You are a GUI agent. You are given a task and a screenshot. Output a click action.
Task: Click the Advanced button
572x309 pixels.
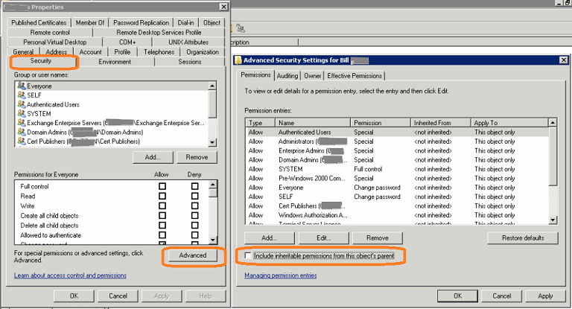[x=193, y=255]
